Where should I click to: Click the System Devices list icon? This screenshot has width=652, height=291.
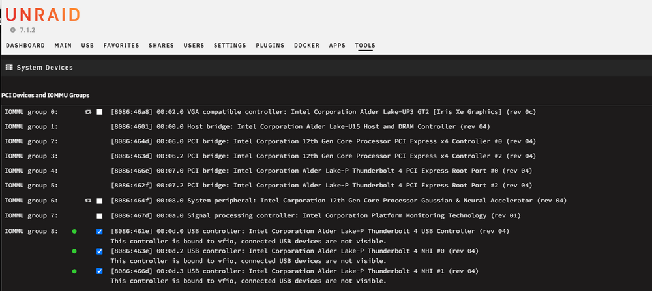pos(9,67)
